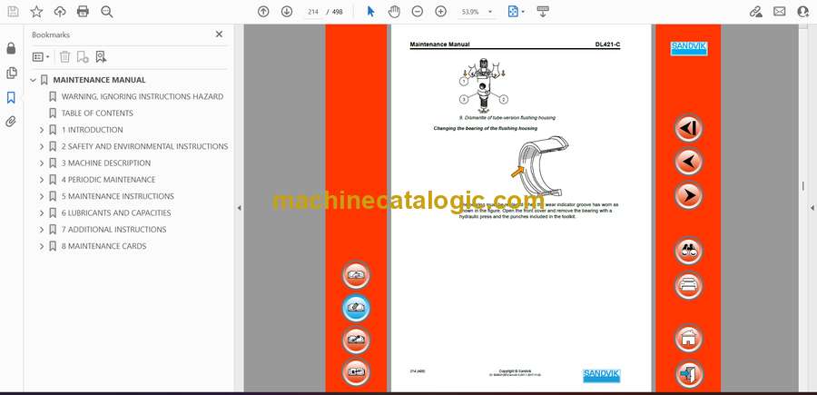Click the scrolling mode keyboard icon
This screenshot has height=395, width=817.
543,12
